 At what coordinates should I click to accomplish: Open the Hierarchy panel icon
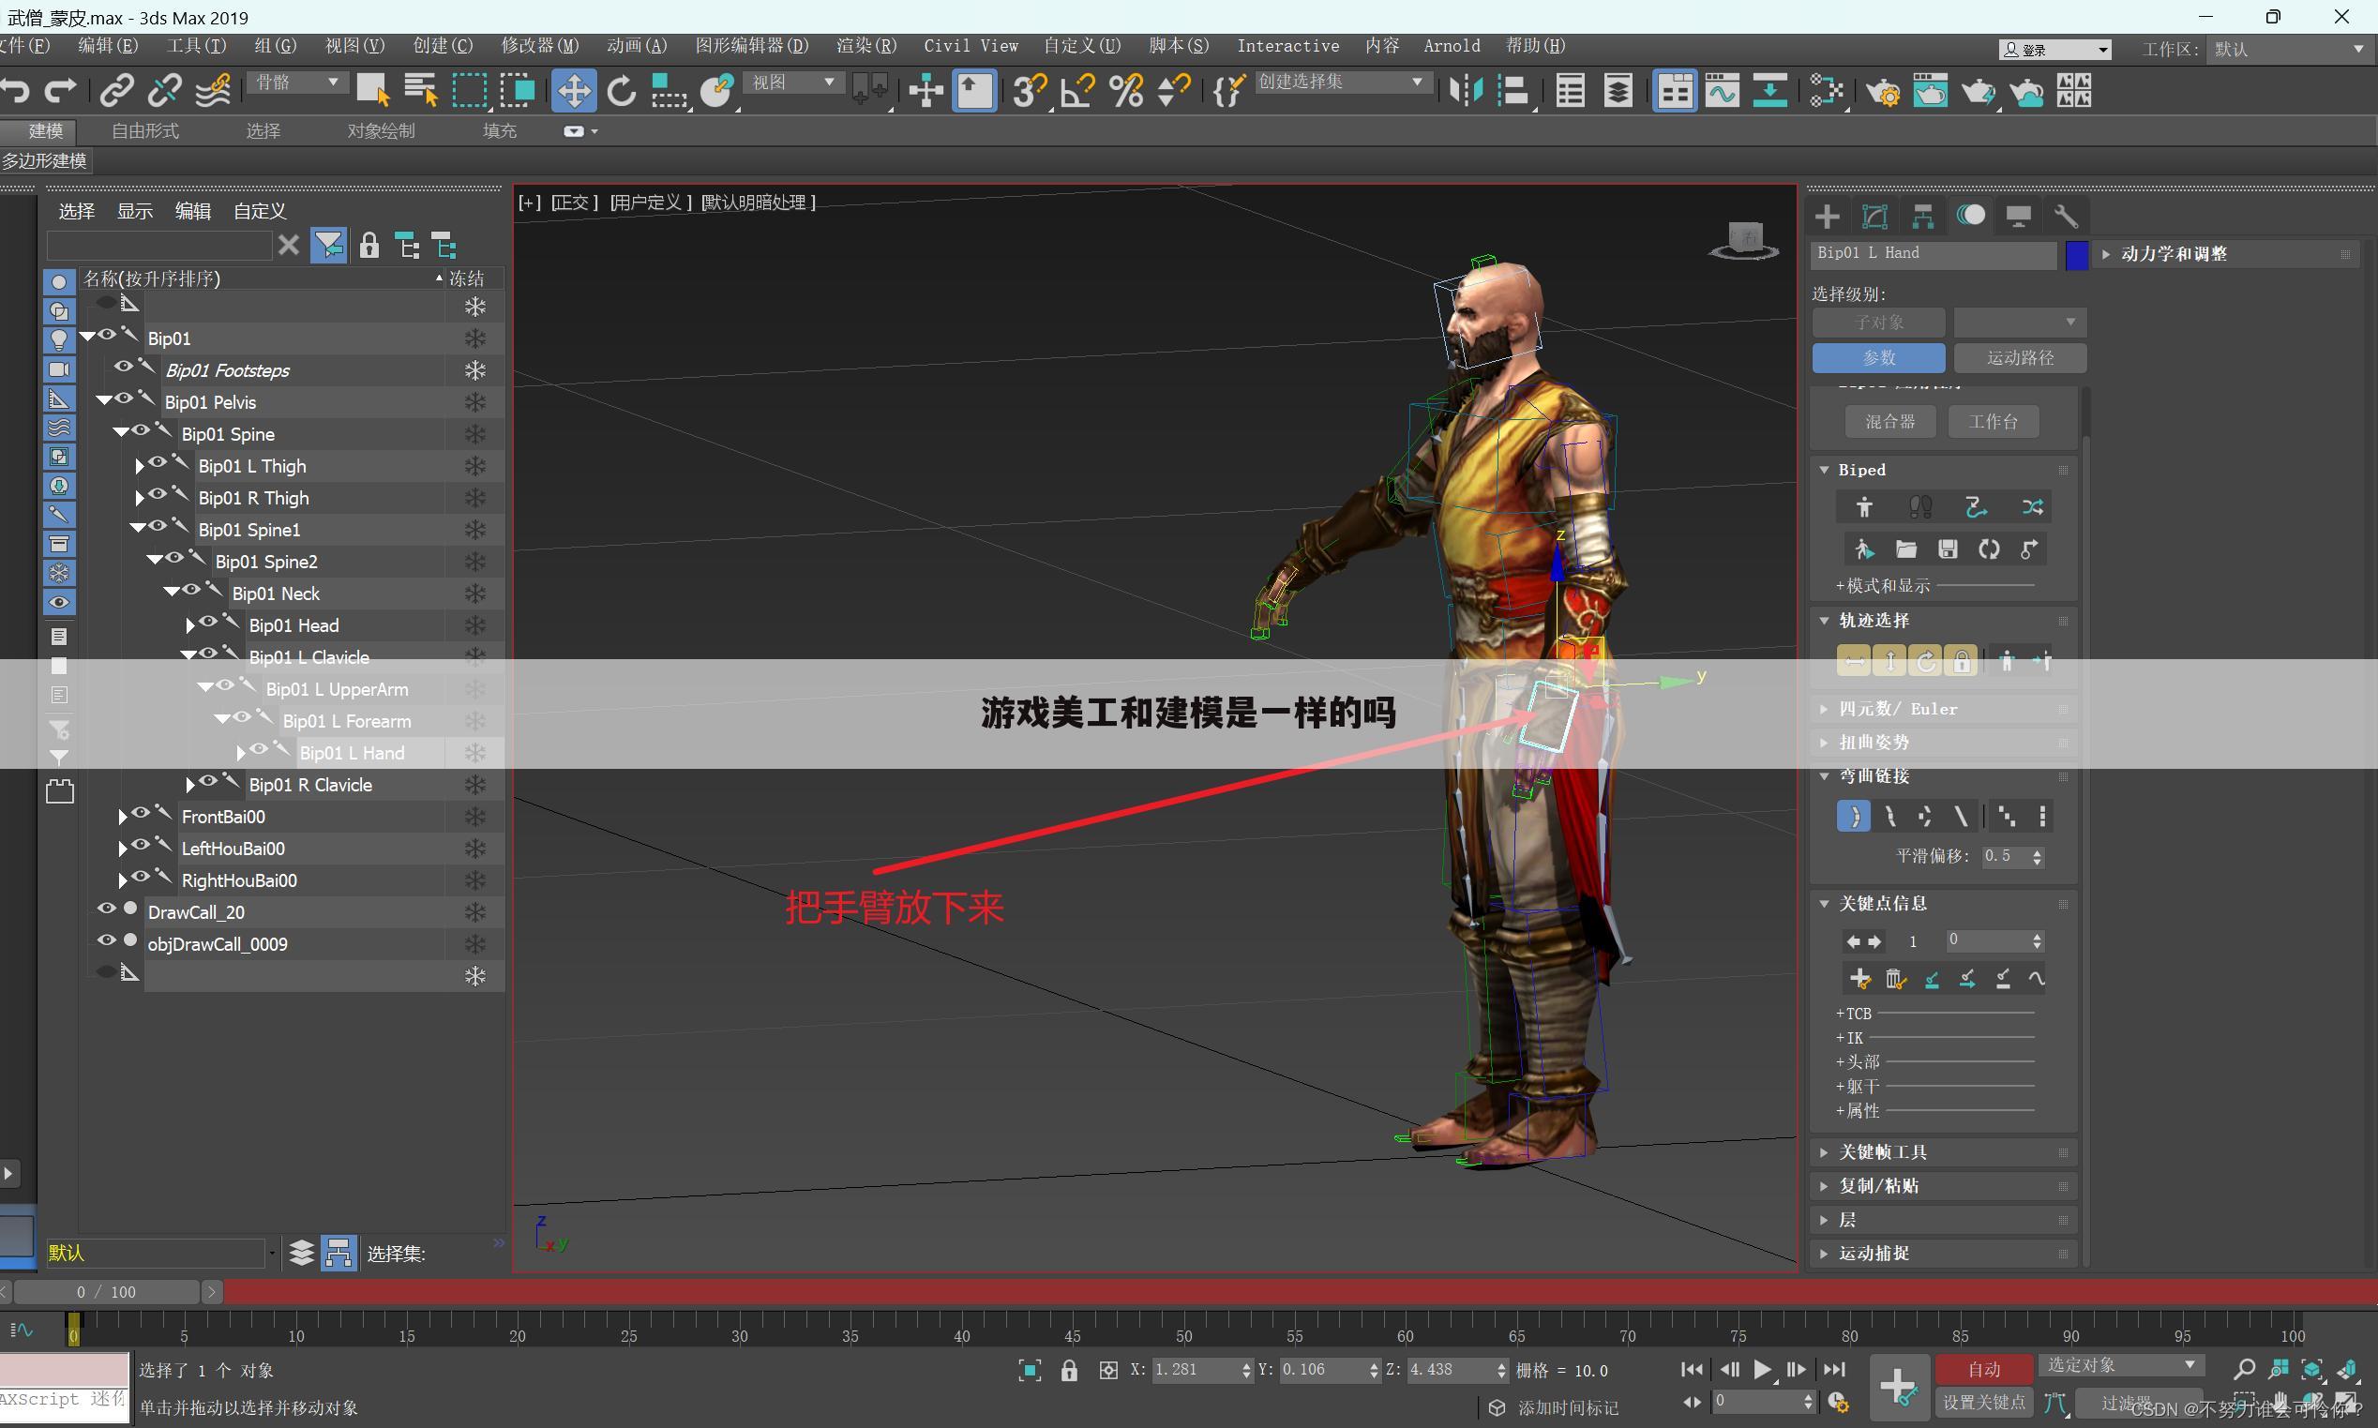click(1923, 217)
